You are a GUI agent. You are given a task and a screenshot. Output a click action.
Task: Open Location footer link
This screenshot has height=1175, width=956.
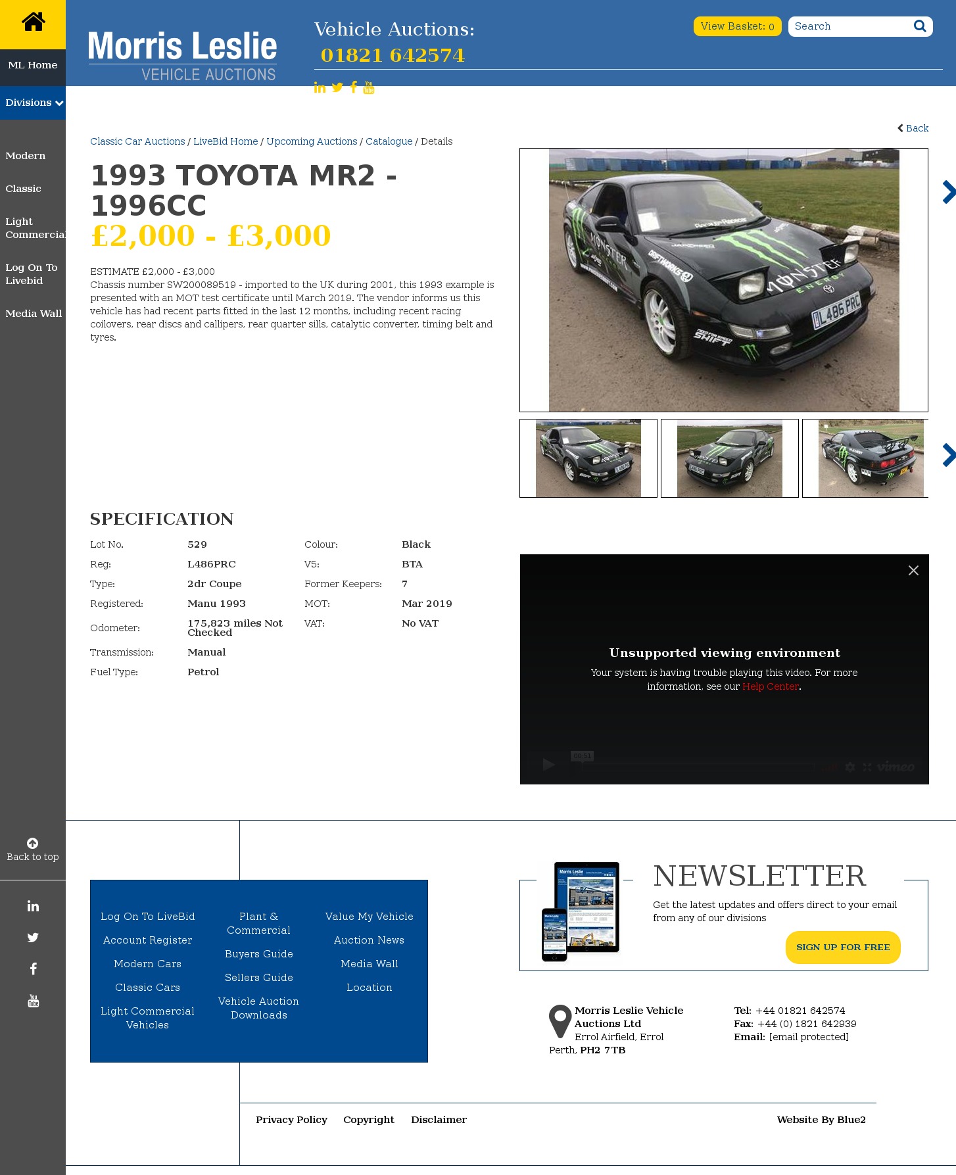tap(369, 988)
